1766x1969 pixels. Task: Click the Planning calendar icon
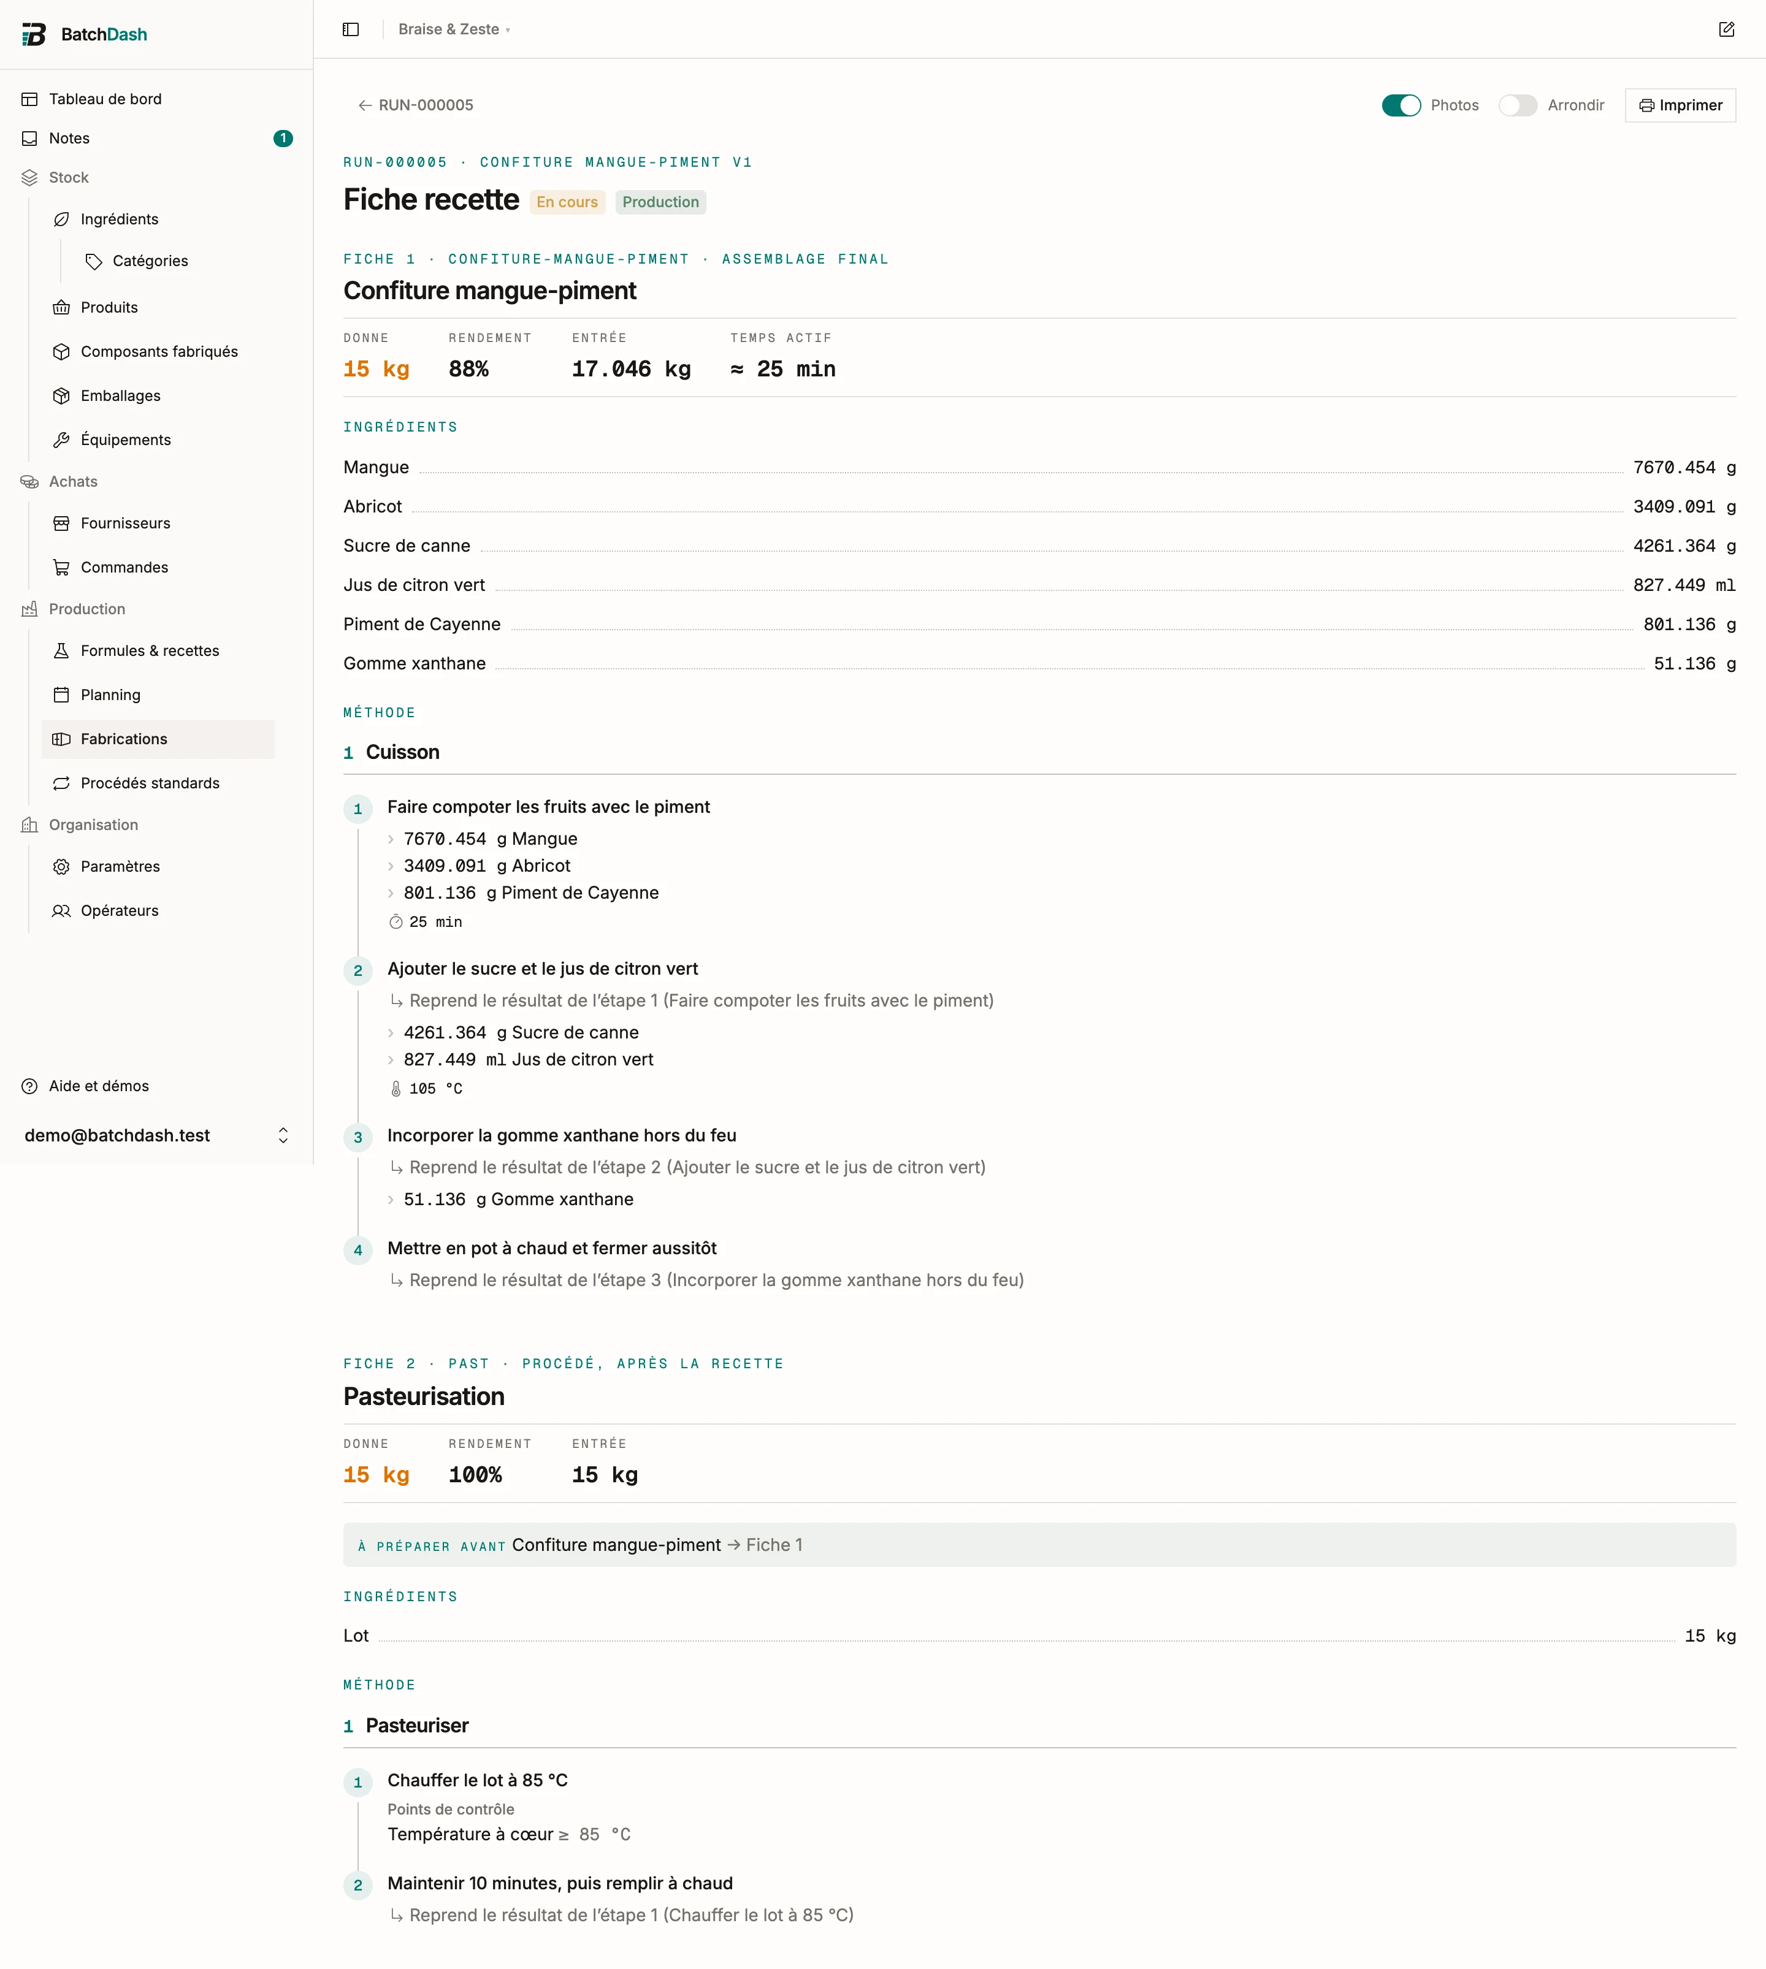[x=61, y=695]
